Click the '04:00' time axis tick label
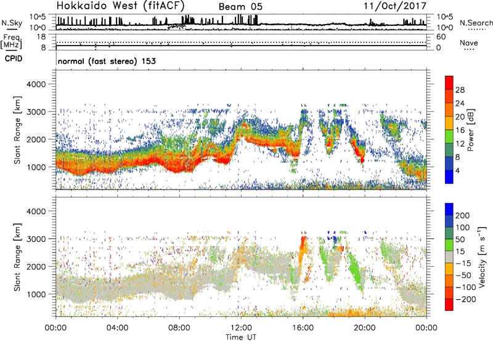The height and width of the screenshot is (341, 493). (117, 328)
